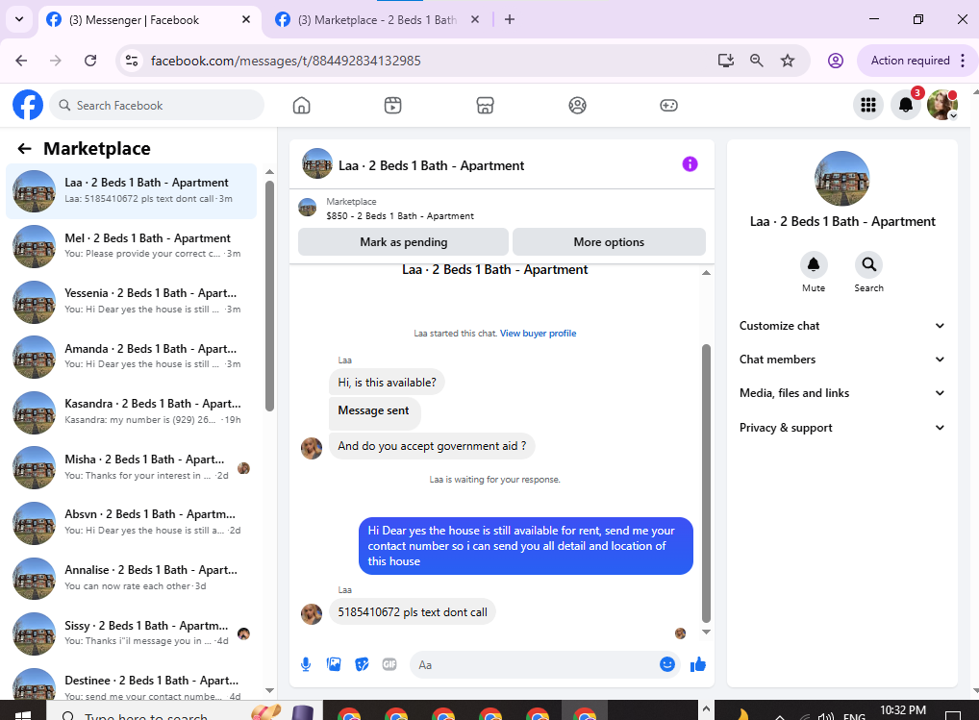Screen dimensions: 979x720
Task: Open the Facebook menu grid icon
Action: 867,105
